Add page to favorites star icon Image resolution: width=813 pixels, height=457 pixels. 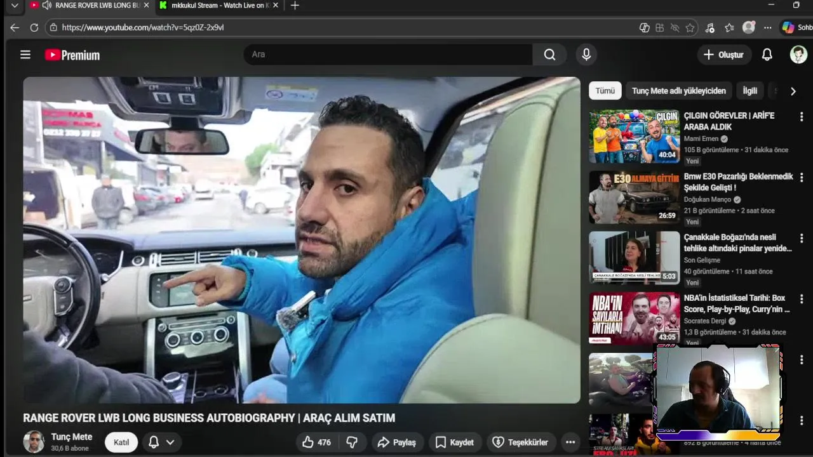click(690, 27)
